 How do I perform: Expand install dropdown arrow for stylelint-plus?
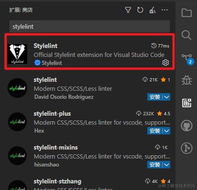[167, 131]
